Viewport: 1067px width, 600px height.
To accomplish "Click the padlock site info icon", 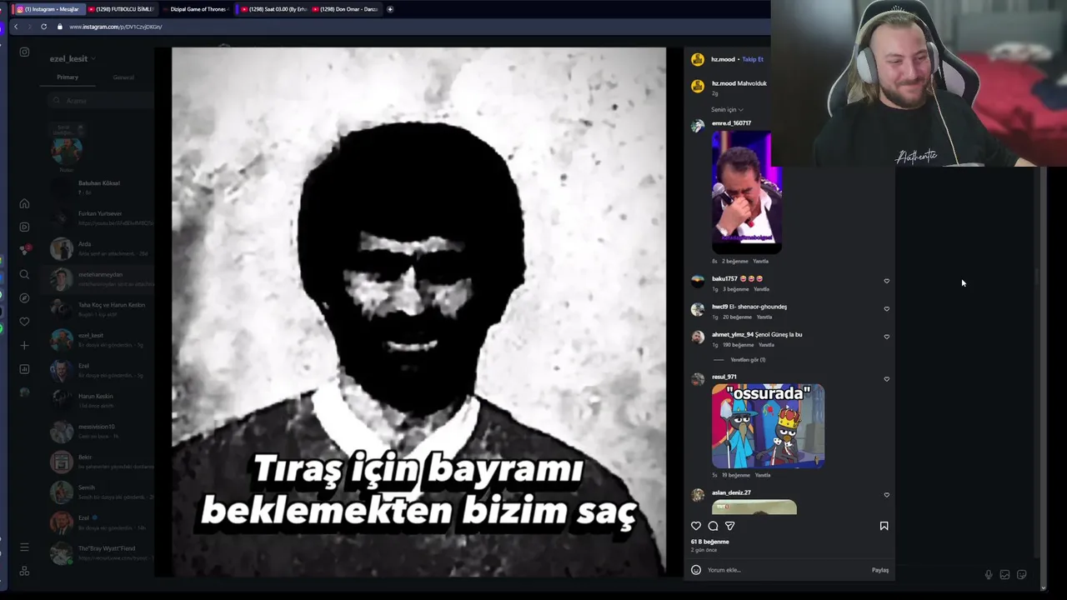I will (x=59, y=27).
